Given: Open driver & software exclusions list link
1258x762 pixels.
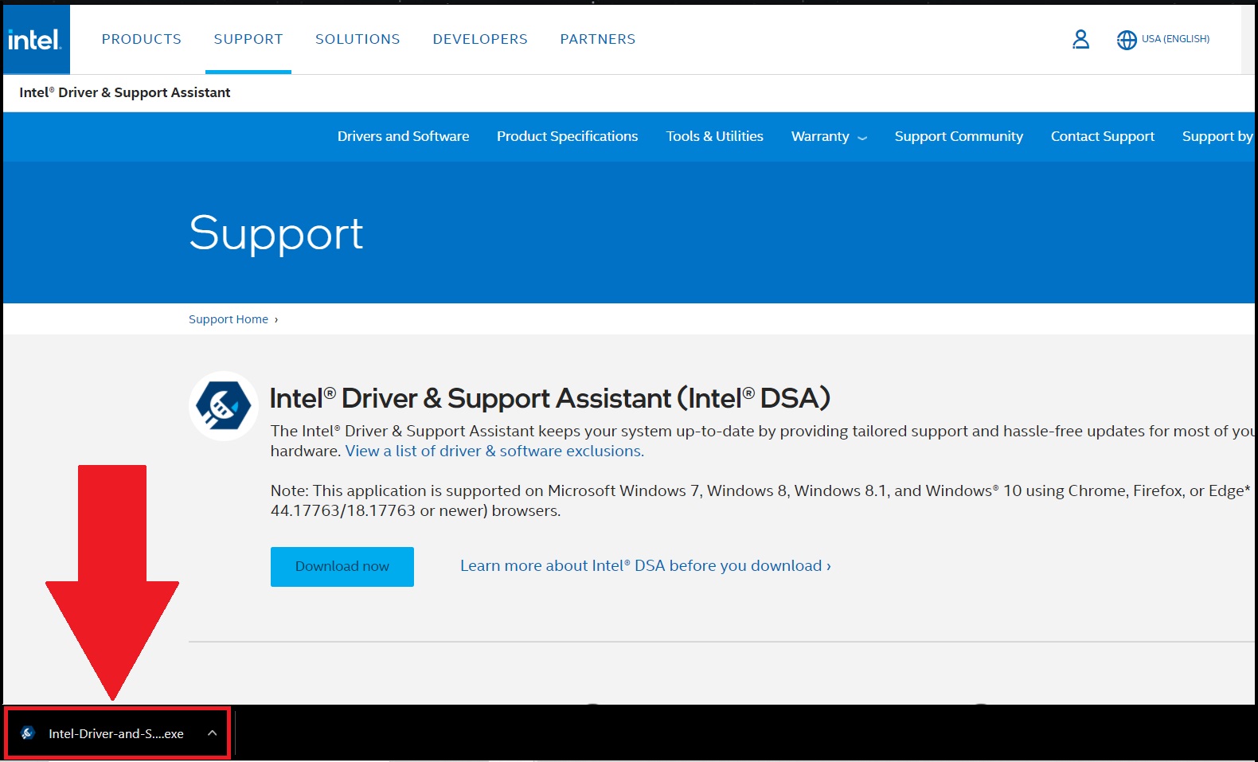Looking at the screenshot, I should click(x=494, y=451).
